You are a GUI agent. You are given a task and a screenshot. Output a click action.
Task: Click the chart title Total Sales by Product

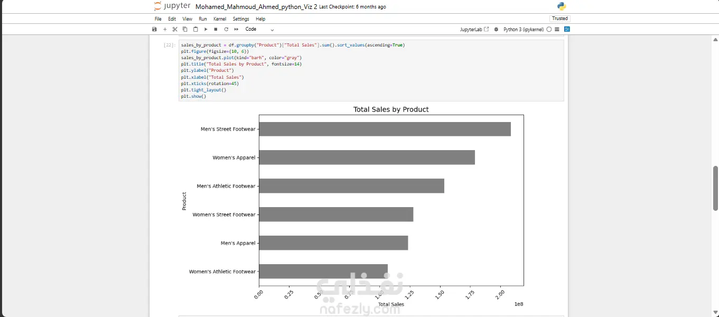click(391, 109)
